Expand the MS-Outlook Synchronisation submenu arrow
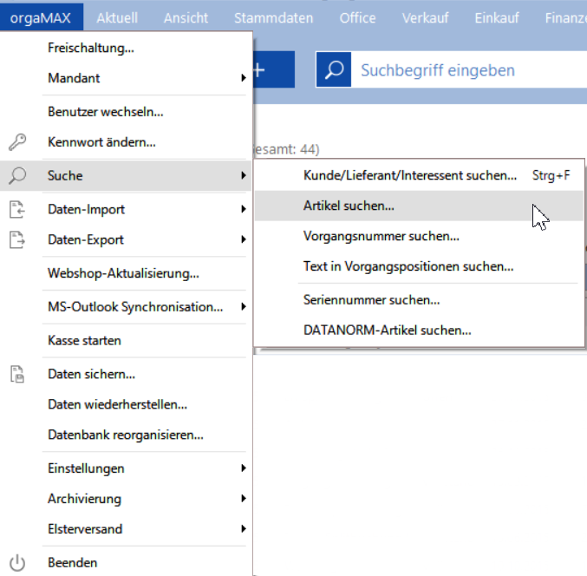The height and width of the screenshot is (576, 587). pyautogui.click(x=244, y=307)
